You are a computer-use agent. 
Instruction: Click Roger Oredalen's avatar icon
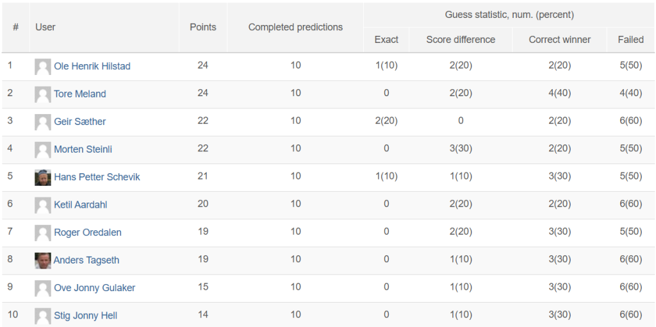click(x=43, y=233)
